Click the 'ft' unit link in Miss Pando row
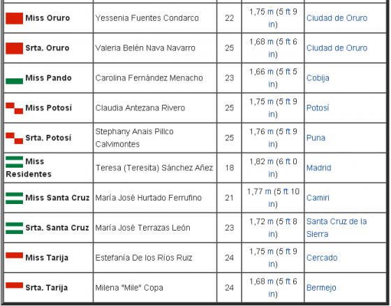391x306 pixels. coord(288,72)
